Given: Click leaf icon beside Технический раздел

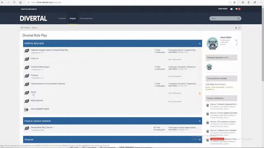Looking at the screenshot, I should point(26,67).
